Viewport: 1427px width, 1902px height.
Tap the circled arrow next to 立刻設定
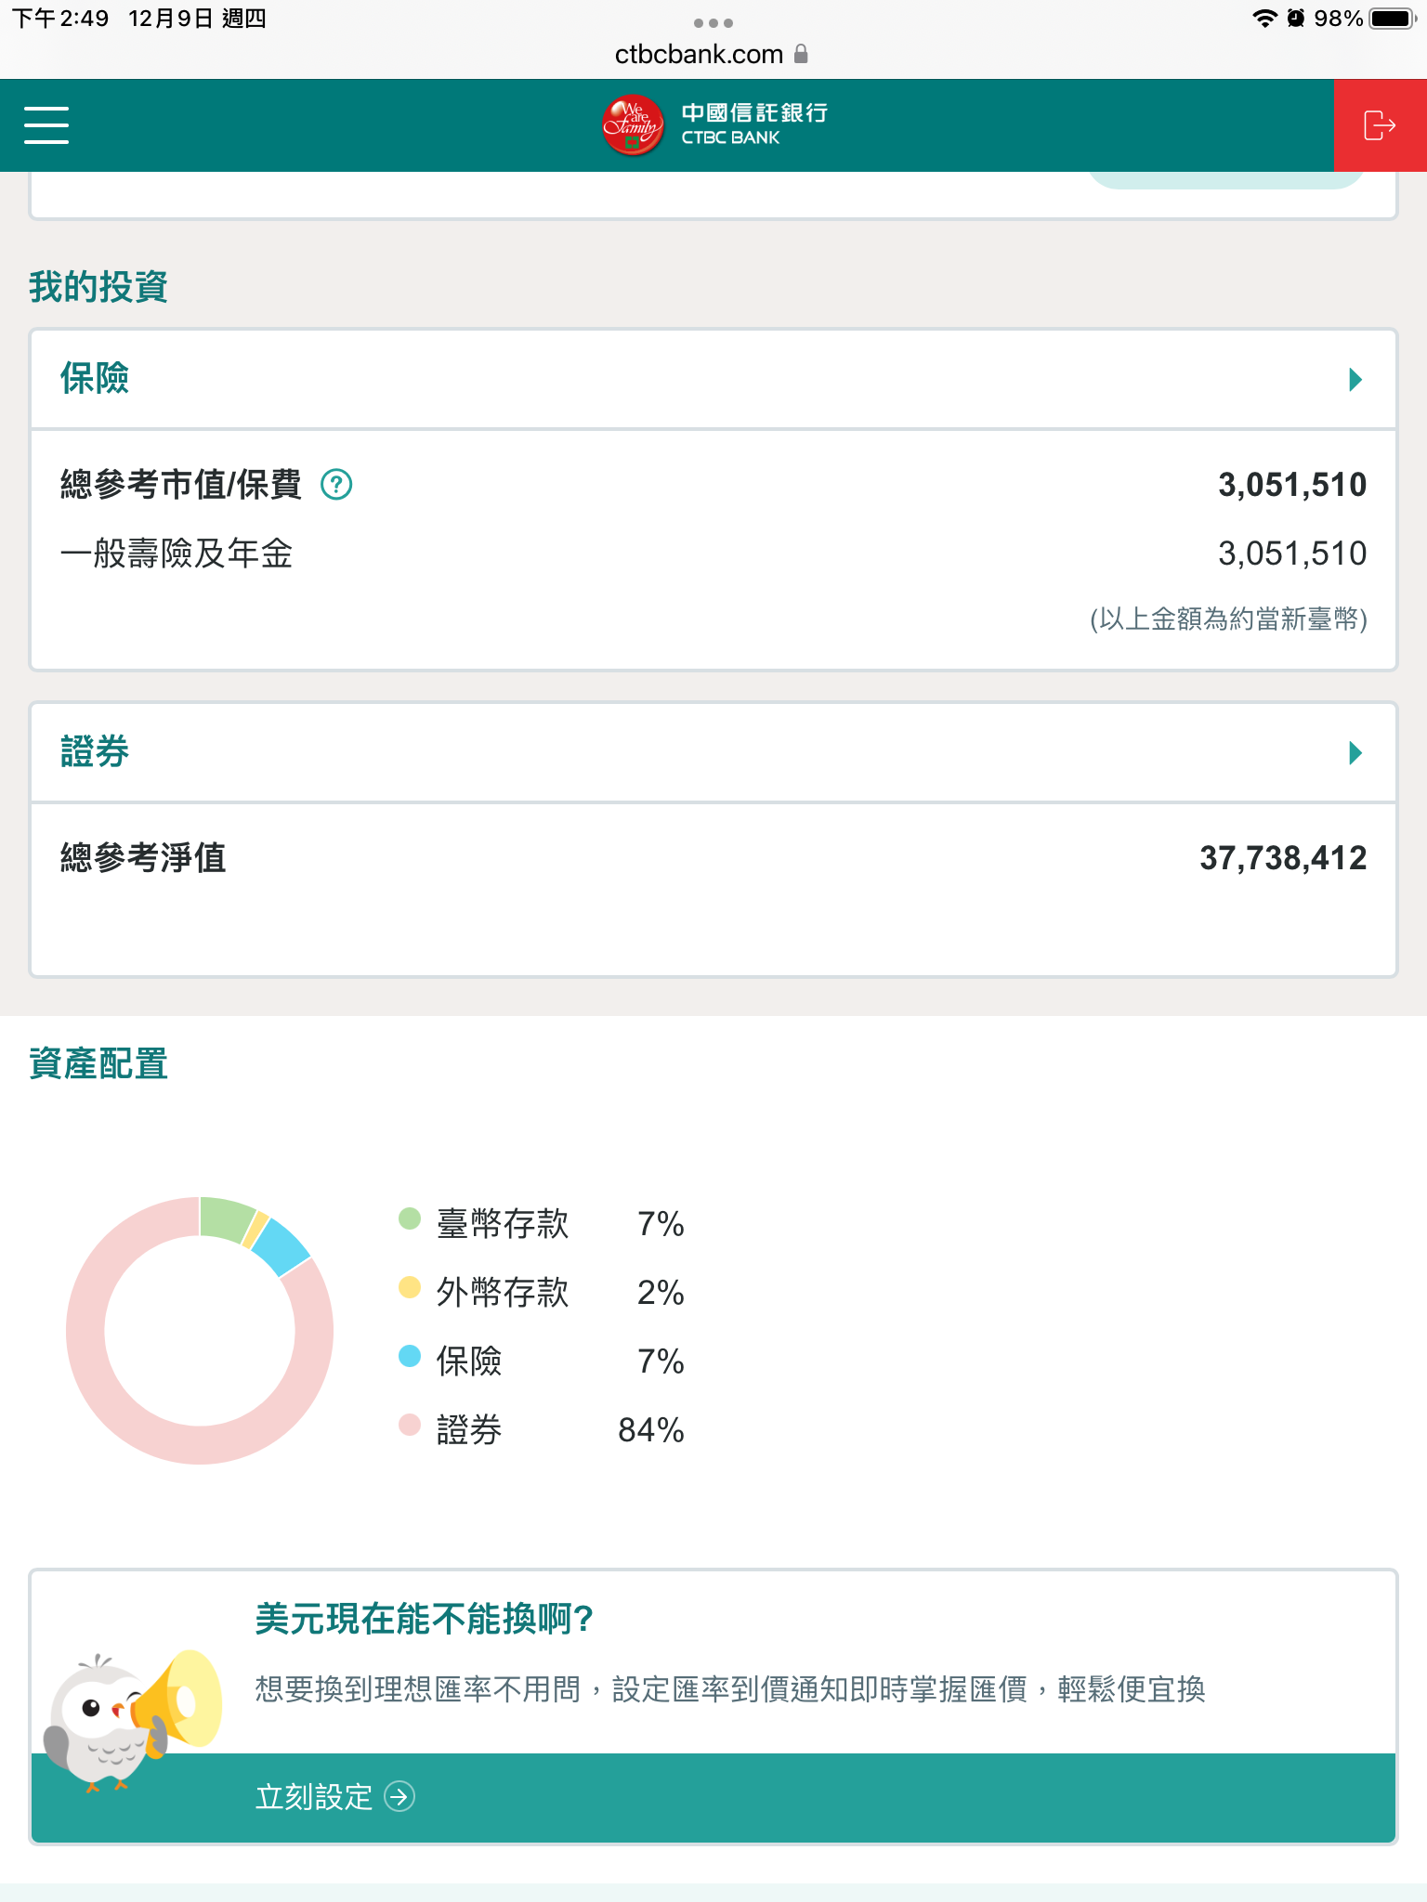point(399,1796)
